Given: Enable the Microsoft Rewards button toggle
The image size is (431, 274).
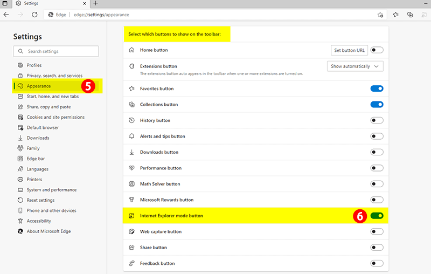Looking at the screenshot, I should point(377,200).
